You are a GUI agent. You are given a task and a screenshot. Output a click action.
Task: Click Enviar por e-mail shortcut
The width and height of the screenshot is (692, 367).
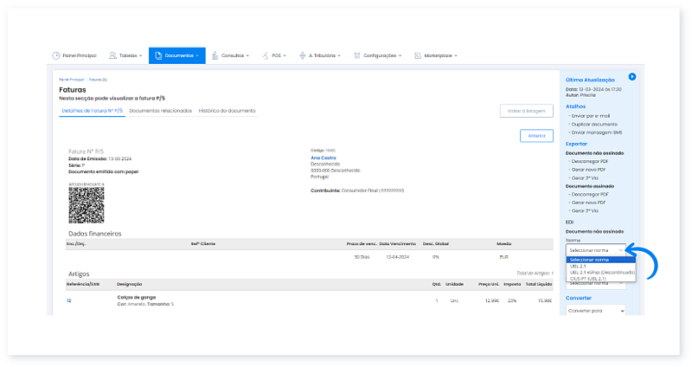(591, 116)
